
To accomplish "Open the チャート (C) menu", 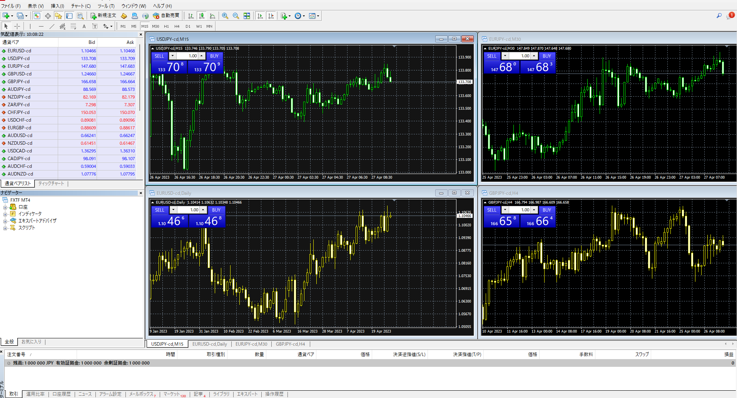I will pos(80,6).
